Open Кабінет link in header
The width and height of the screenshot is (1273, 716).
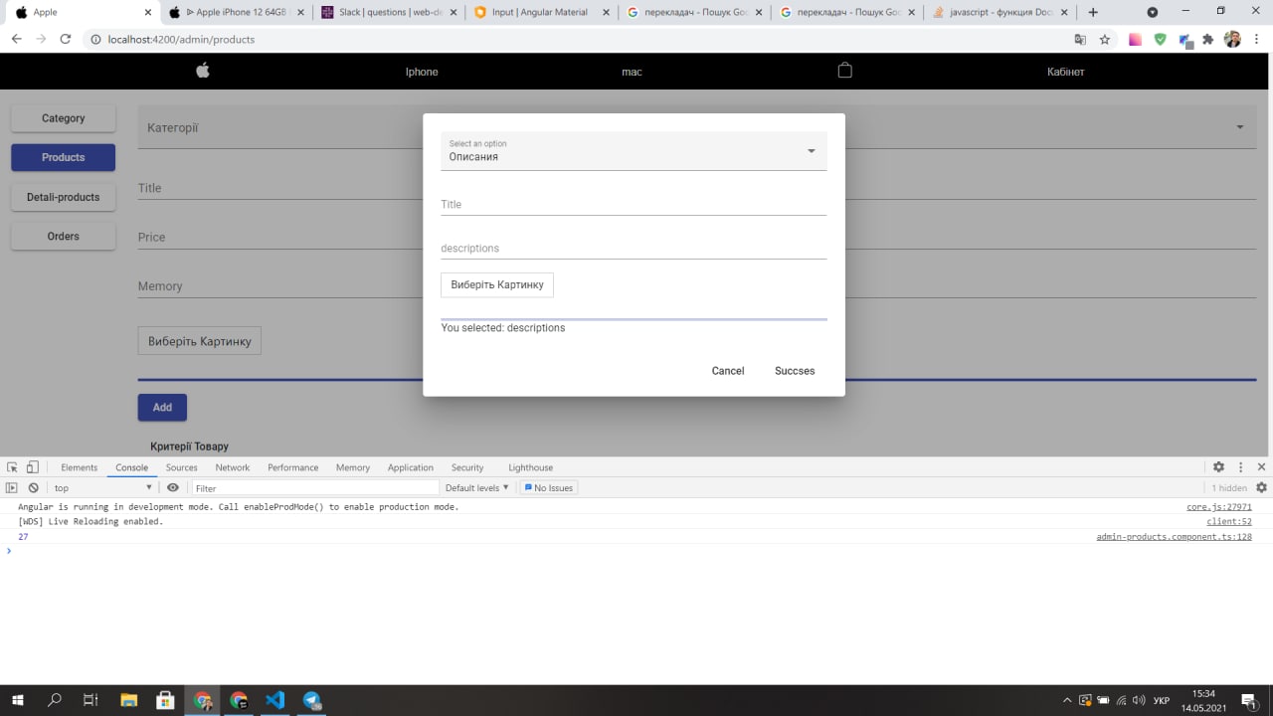(1065, 72)
